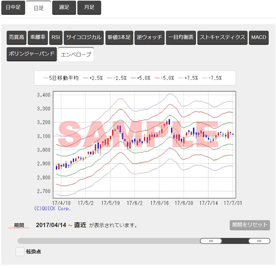
Task: Show the RSI indicator
Action: point(56,38)
